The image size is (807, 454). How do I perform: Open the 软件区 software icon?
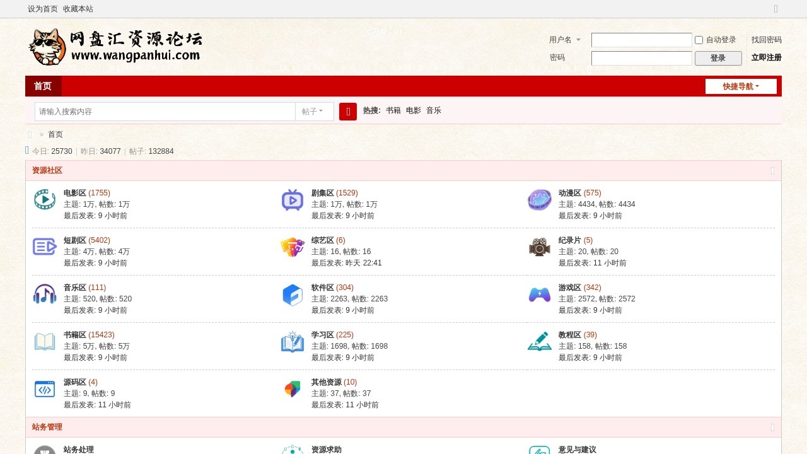click(293, 294)
